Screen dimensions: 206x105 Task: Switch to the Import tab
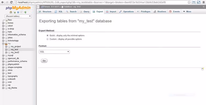(111, 12)
